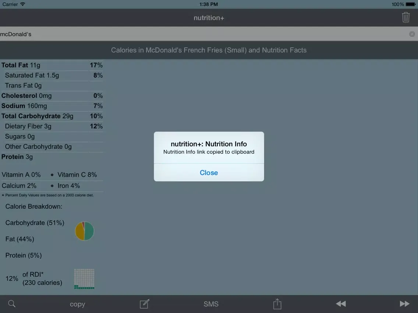Select the Other Carbohydrate 0g row
The image size is (418, 313).
[52, 147]
